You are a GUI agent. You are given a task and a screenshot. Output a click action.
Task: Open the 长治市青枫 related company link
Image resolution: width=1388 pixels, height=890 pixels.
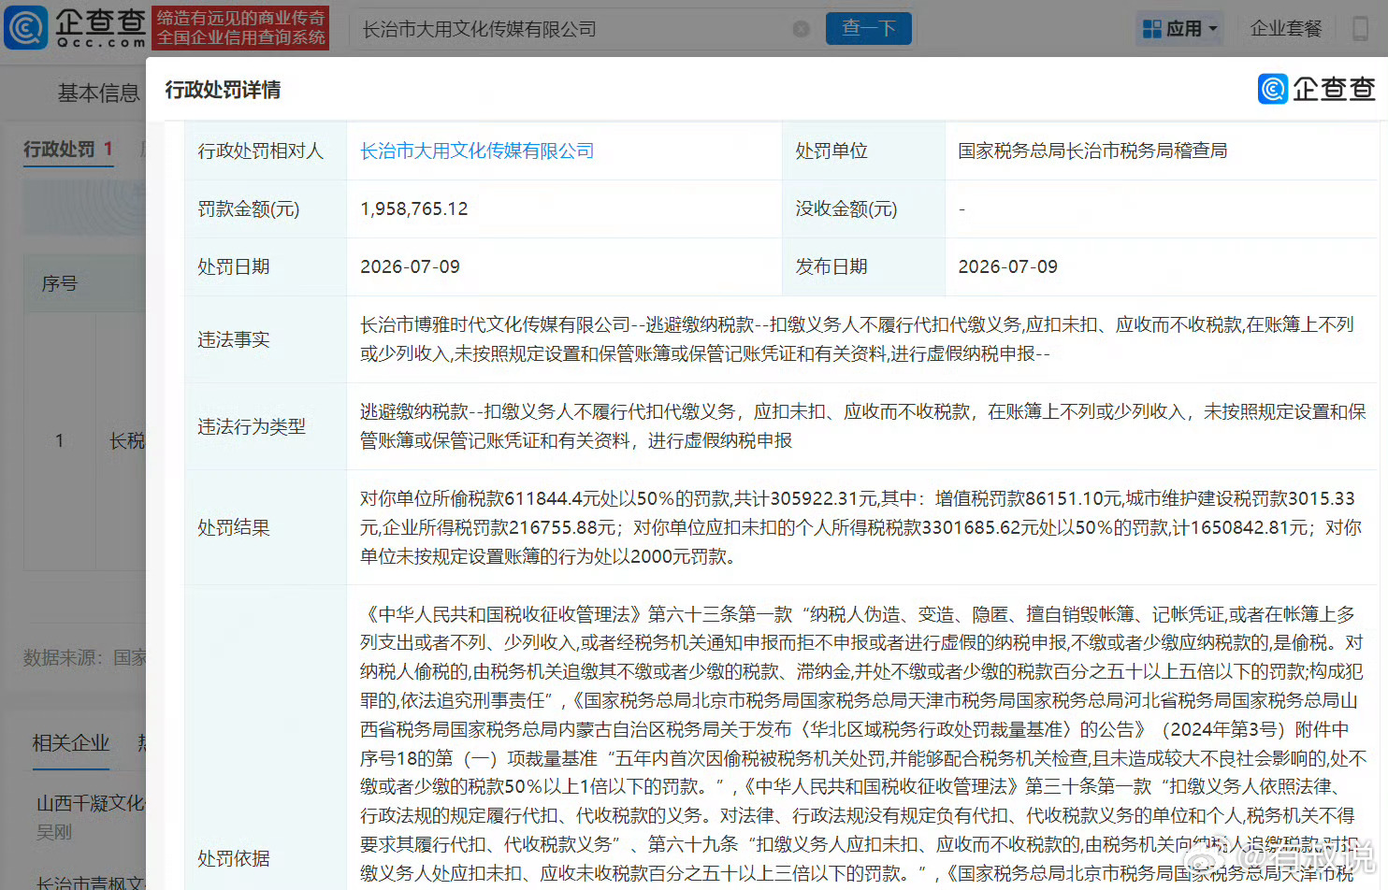coord(91,882)
